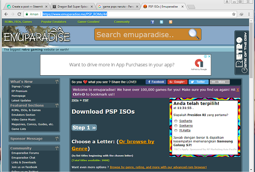Collapse the Featured Sections panel
This screenshot has height=172, width=255.
click(x=56, y=105)
